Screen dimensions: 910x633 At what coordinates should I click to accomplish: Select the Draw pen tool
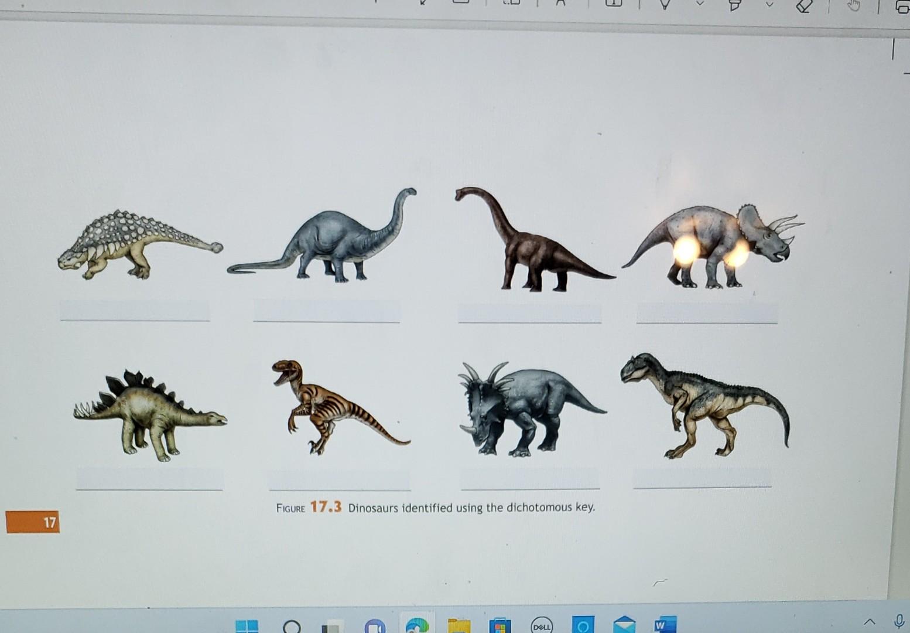pyautogui.click(x=664, y=5)
